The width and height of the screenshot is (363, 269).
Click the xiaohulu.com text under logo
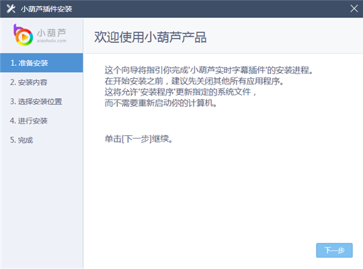point(52,41)
